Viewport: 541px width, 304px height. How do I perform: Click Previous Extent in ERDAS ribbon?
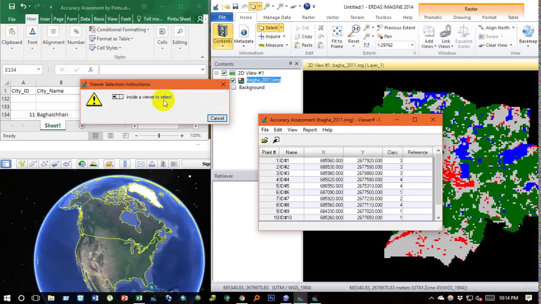click(396, 27)
